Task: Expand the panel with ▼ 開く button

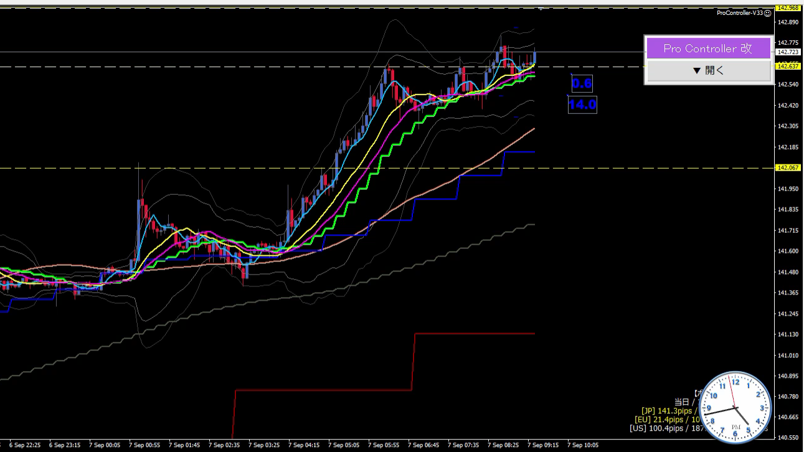Action: click(x=708, y=70)
